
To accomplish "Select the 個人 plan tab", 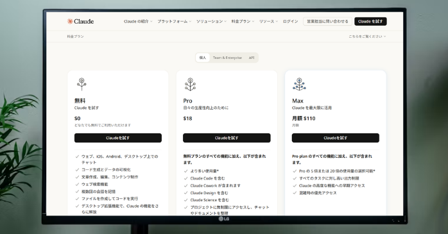I will click(x=203, y=58).
